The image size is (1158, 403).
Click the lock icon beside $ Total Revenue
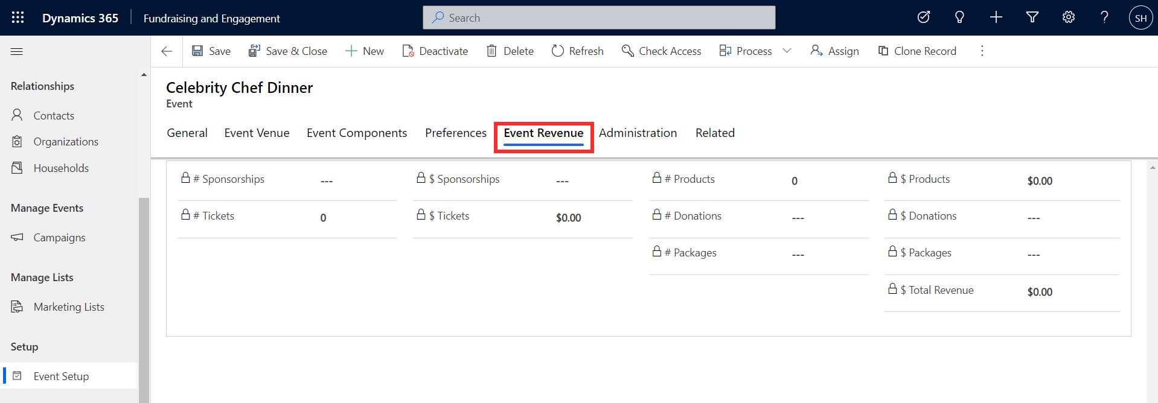(x=892, y=288)
